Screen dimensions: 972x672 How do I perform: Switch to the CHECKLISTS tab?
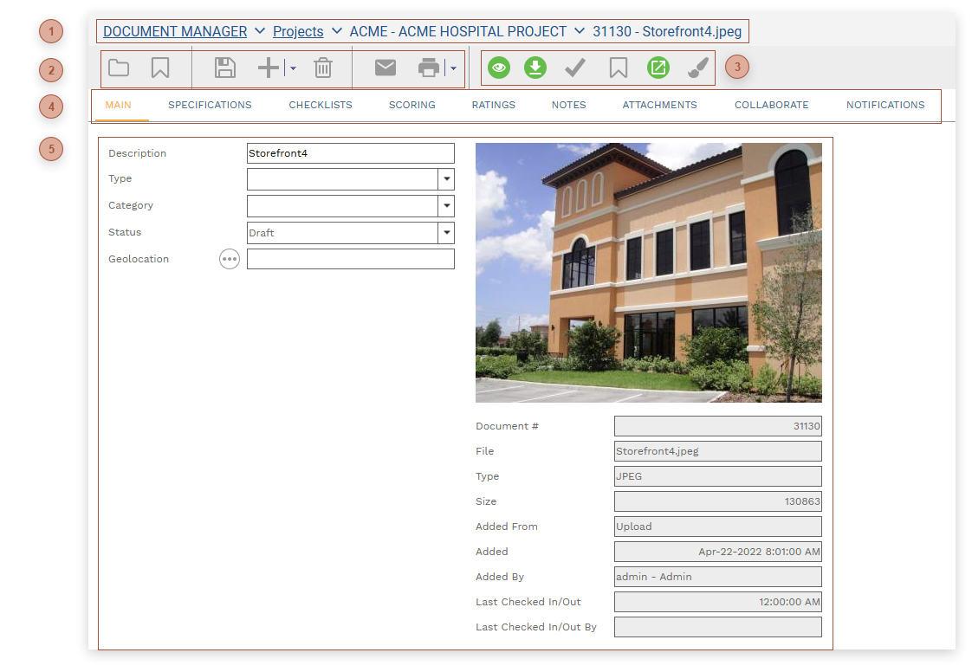(x=320, y=104)
